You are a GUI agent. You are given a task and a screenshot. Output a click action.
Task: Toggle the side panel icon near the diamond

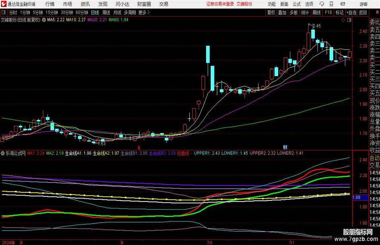pos(349,20)
